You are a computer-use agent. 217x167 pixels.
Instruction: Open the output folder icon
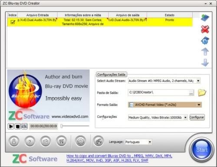(202, 92)
